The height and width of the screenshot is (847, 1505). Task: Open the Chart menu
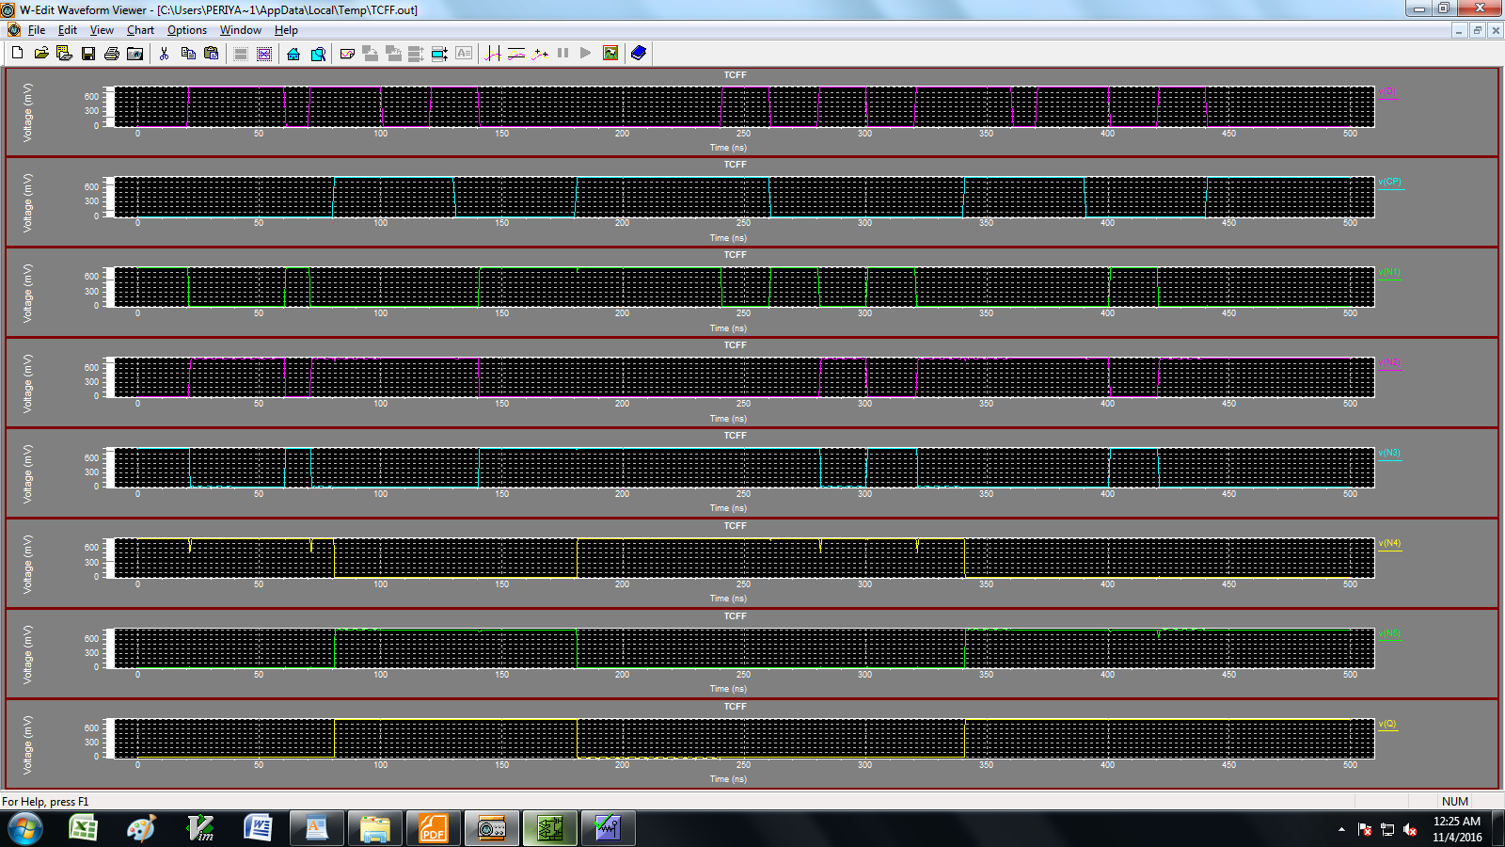pos(140,30)
